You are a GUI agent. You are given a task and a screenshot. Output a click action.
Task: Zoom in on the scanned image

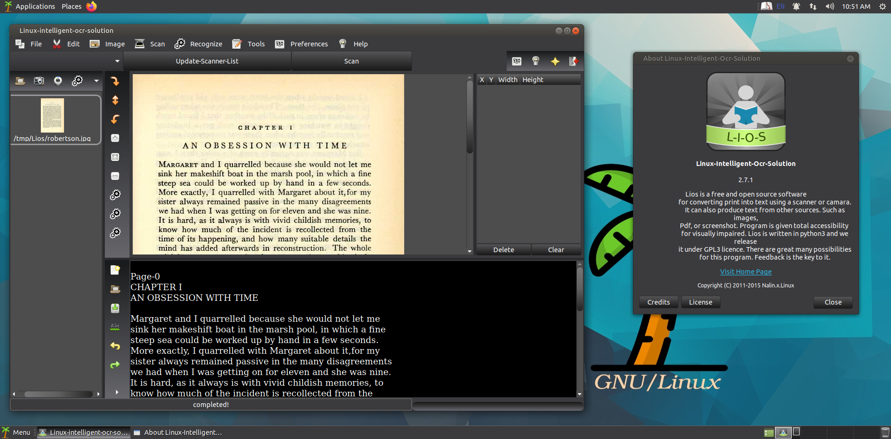115,138
